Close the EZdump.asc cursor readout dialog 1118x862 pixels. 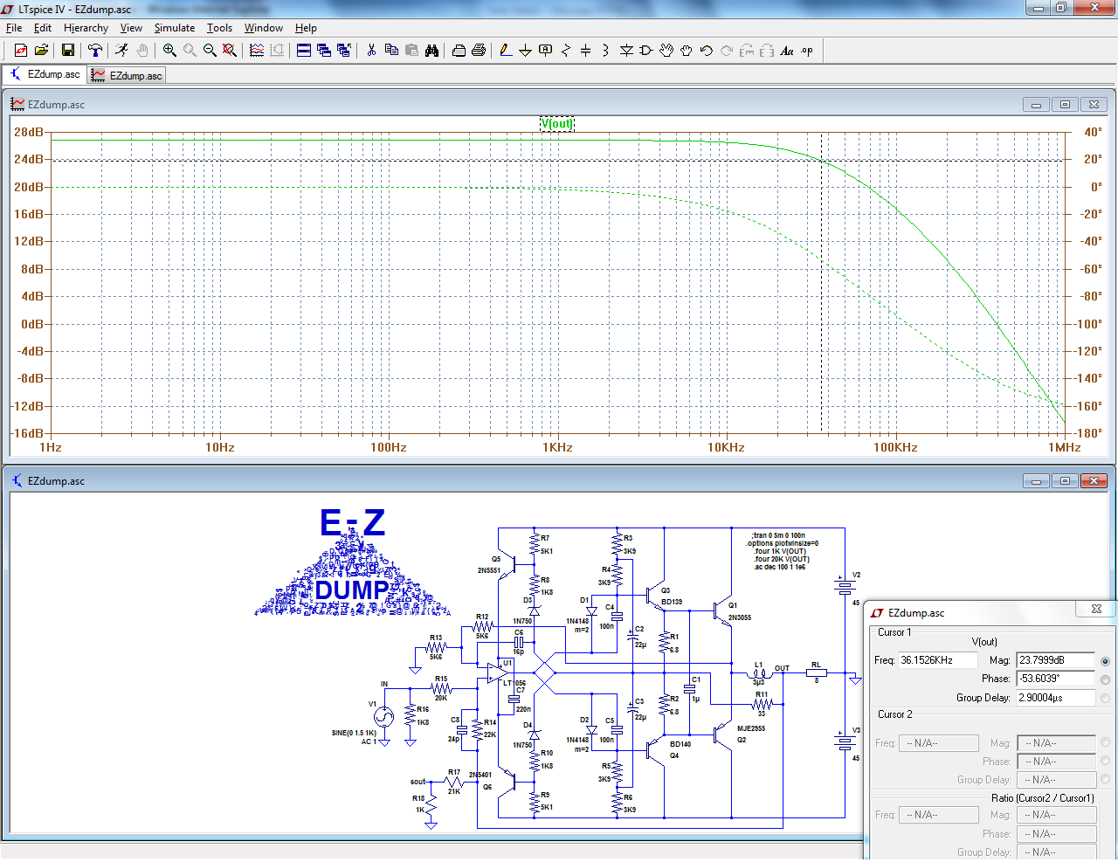pos(1096,609)
